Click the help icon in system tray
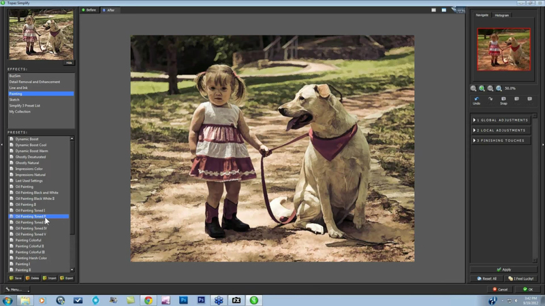This screenshot has height=306, width=545. 493,301
